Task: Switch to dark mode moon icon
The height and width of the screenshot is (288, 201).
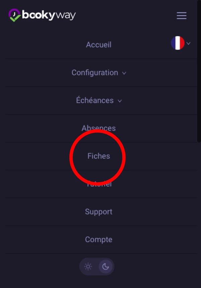Action: (x=106, y=267)
